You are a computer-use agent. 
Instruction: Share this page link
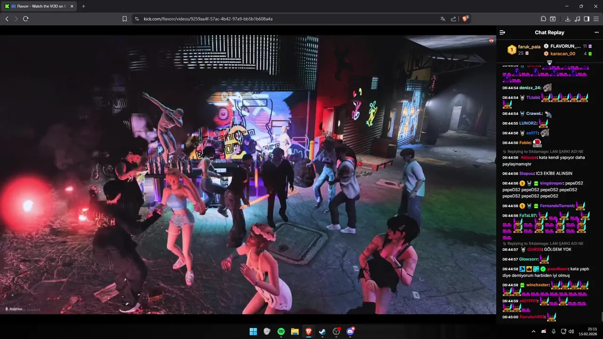453,19
